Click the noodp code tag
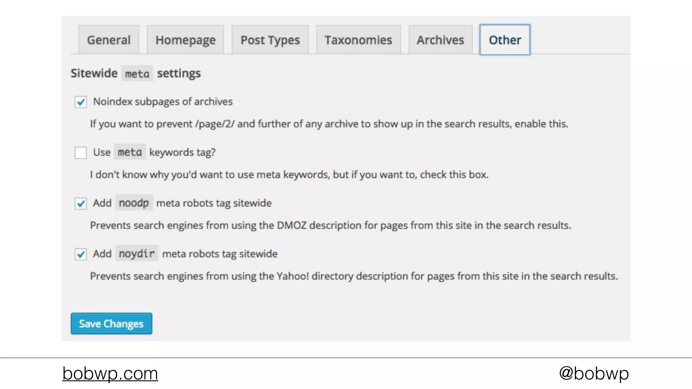The width and height of the screenshot is (692, 389). 134,203
